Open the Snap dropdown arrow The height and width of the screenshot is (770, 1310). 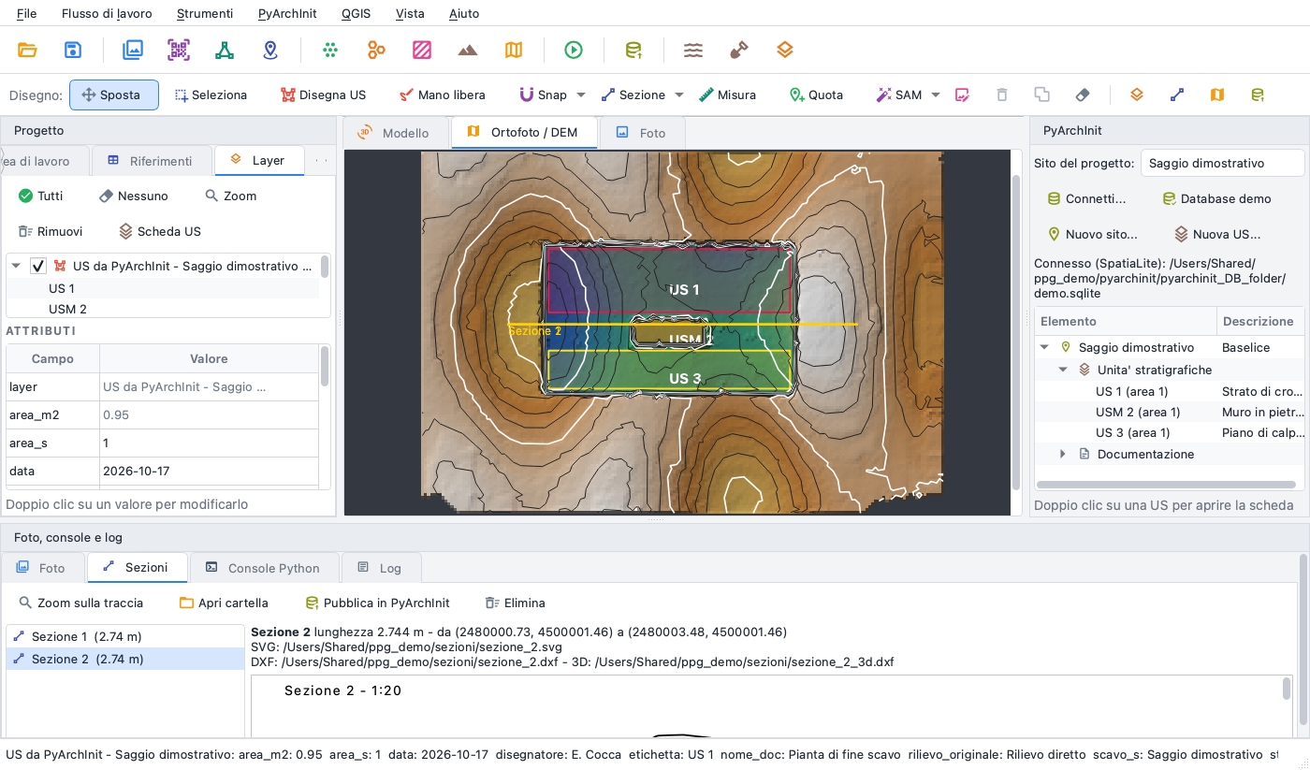581,94
